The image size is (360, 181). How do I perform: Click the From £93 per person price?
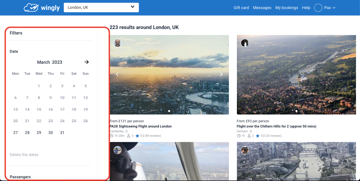pyautogui.click(x=253, y=121)
